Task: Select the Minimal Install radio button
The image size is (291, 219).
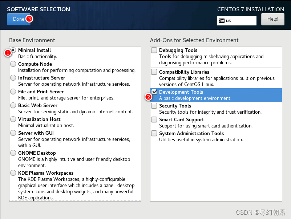Action: pyautogui.click(x=13, y=50)
